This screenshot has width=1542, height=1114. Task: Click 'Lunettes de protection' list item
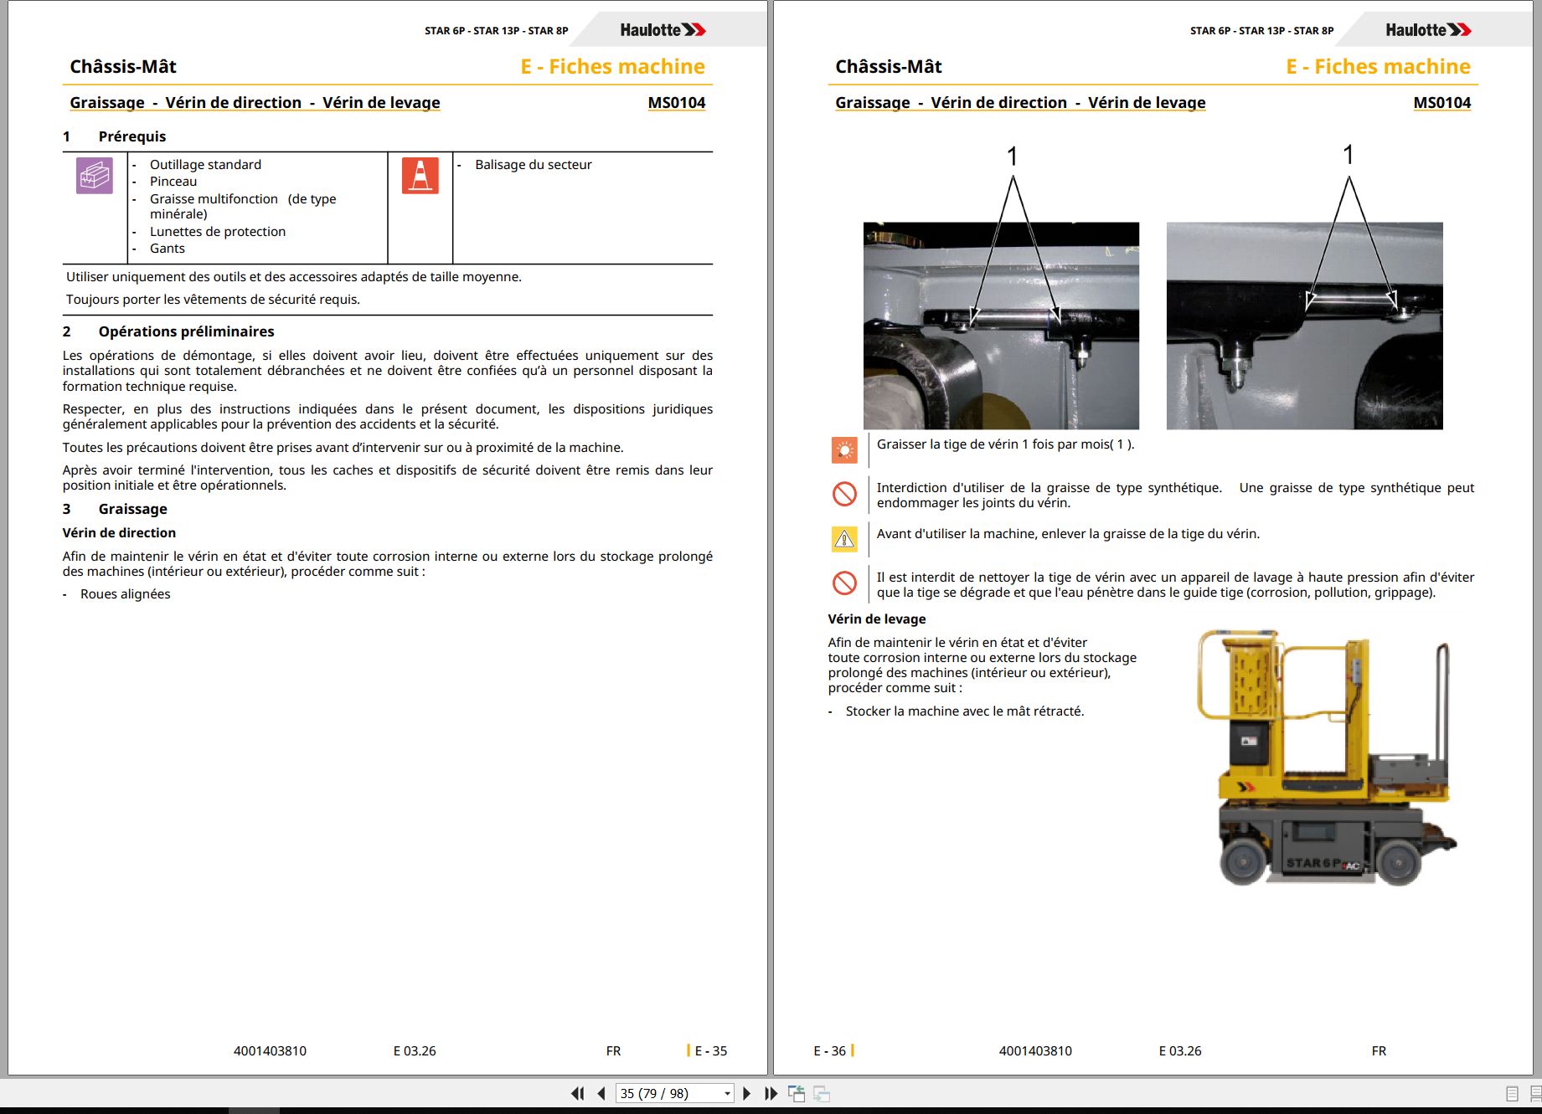[218, 232]
